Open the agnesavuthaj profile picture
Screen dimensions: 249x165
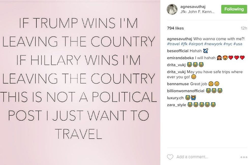(172, 9)
